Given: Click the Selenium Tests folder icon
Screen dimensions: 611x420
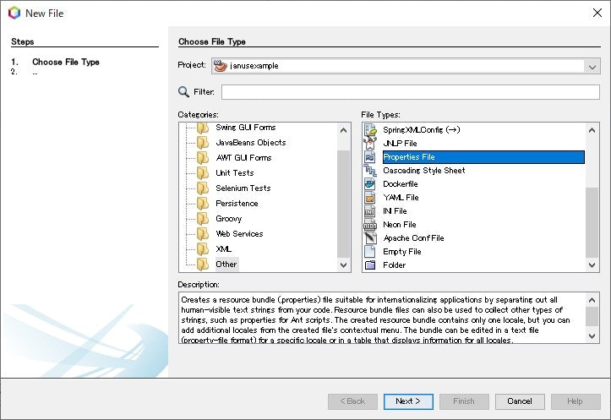Looking at the screenshot, I should point(203,188).
